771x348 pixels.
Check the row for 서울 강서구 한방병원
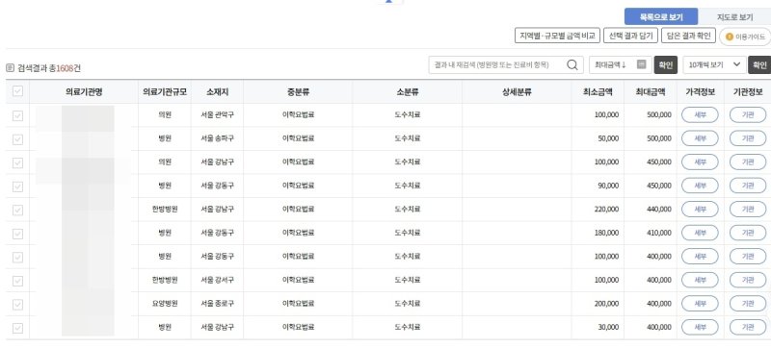pyautogui.click(x=17, y=281)
